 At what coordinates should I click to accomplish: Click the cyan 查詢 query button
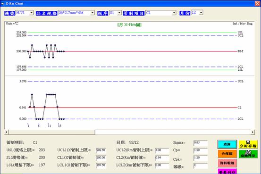pos(227,144)
